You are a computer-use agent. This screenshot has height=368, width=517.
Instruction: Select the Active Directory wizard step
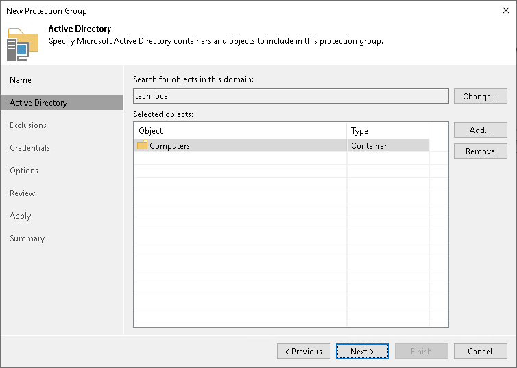(x=62, y=103)
